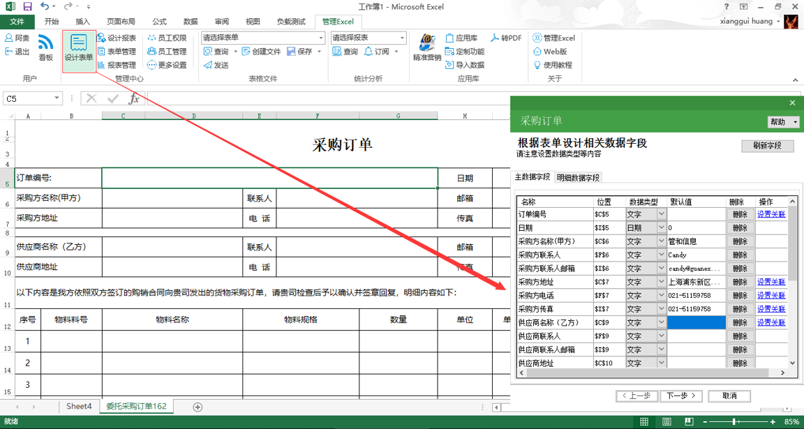Viewport: 804px width, 429px height.
Task: Select the Sheet4 worksheet tab
Action: coord(79,406)
